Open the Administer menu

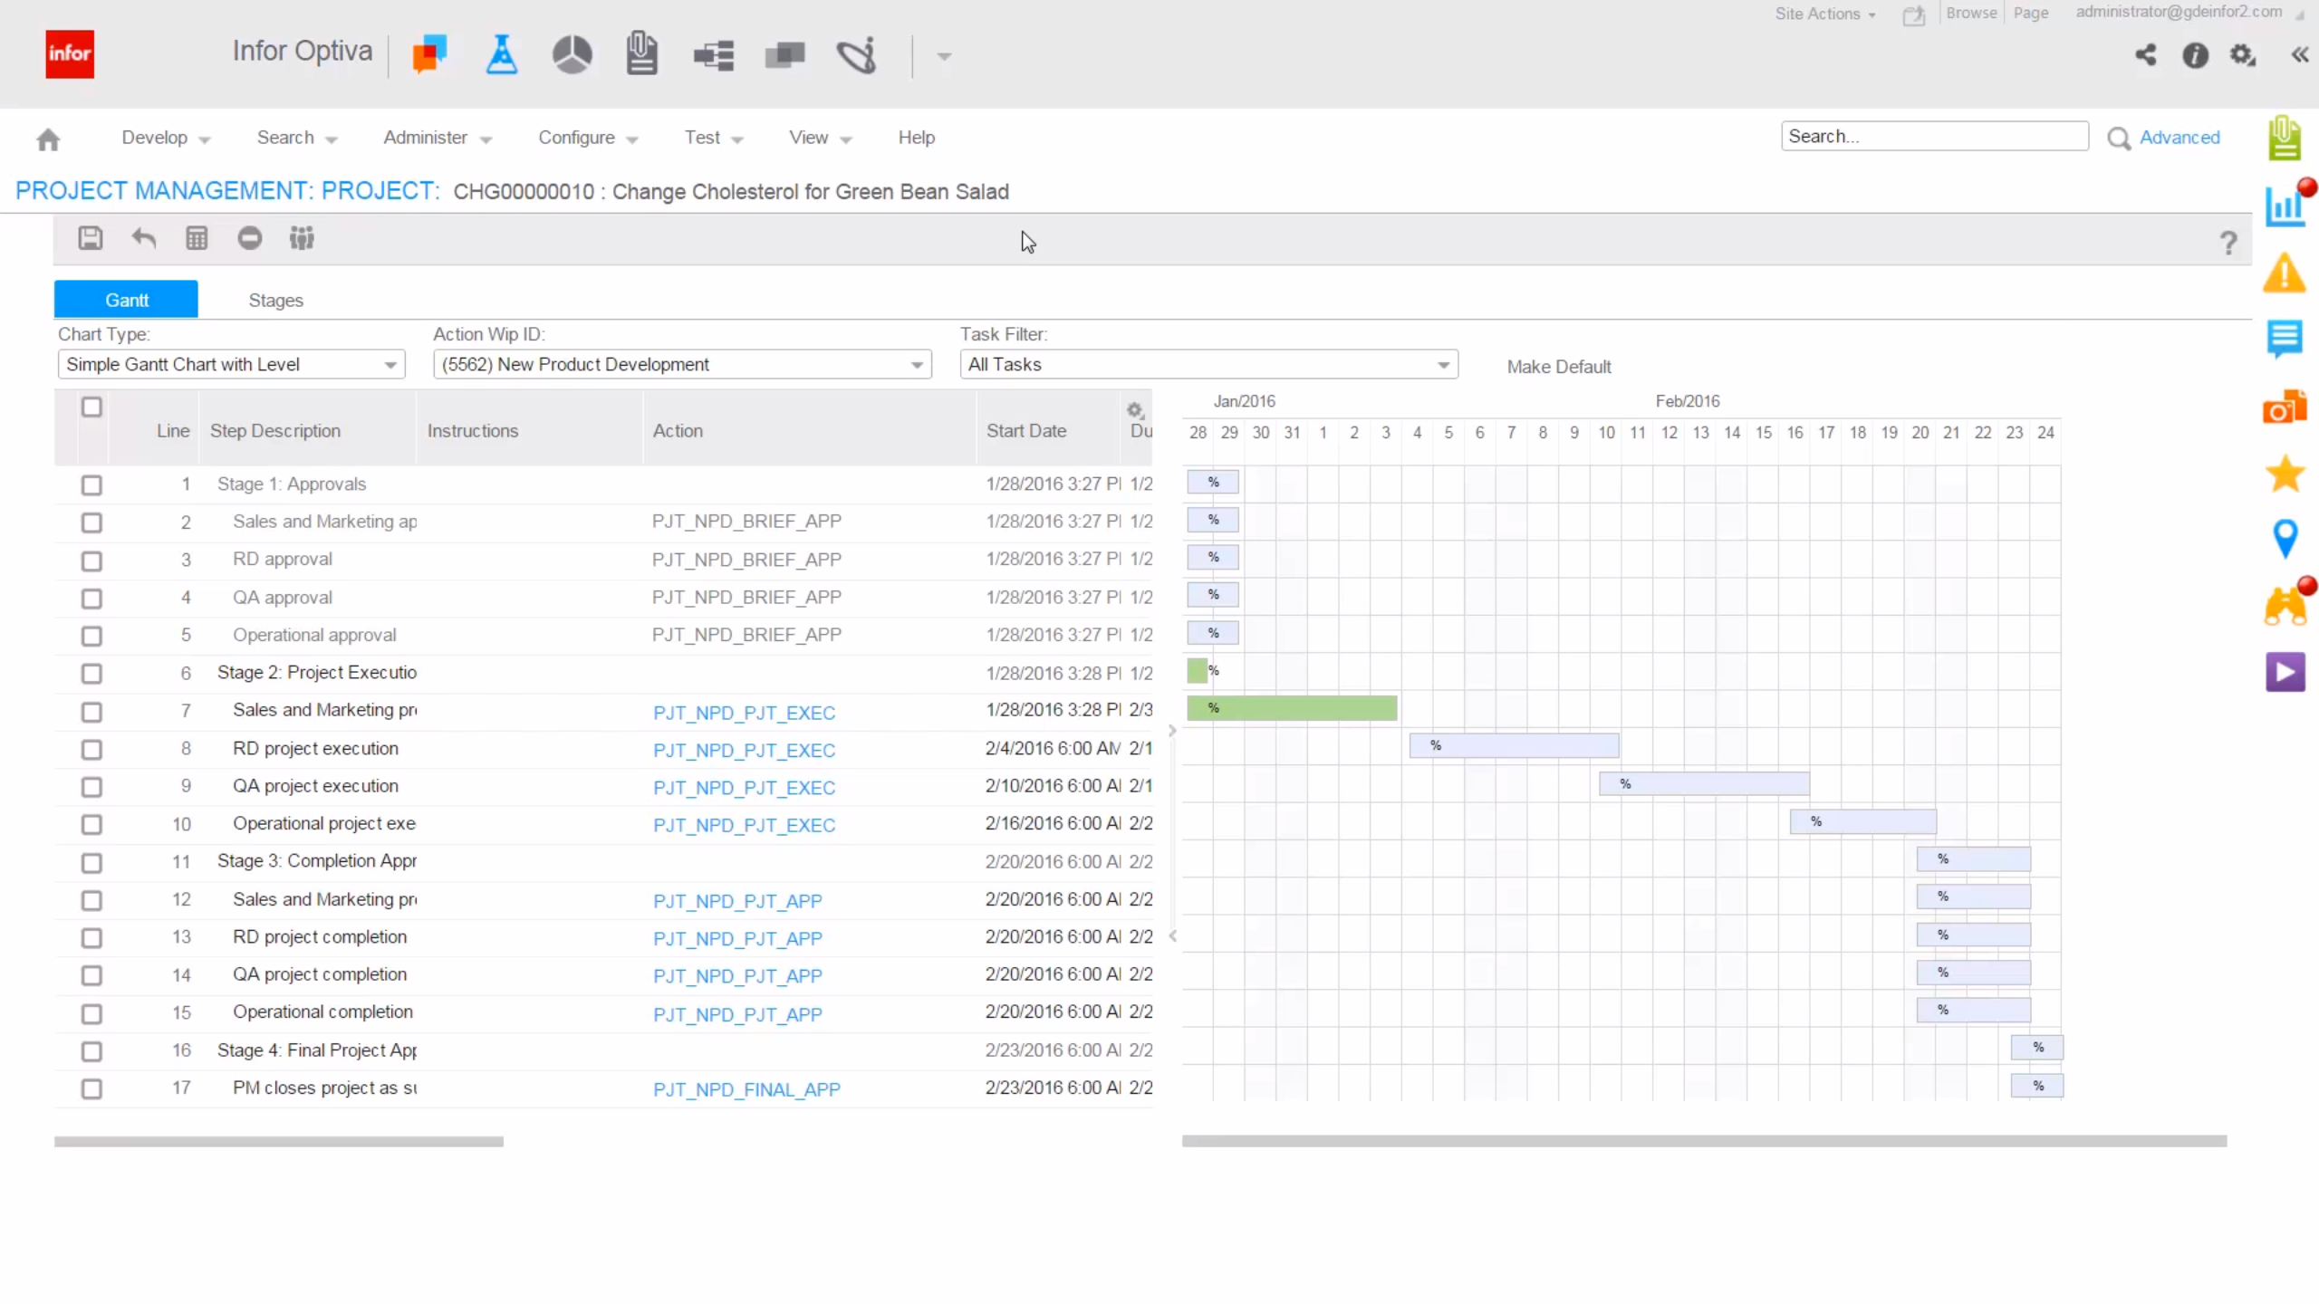437,138
